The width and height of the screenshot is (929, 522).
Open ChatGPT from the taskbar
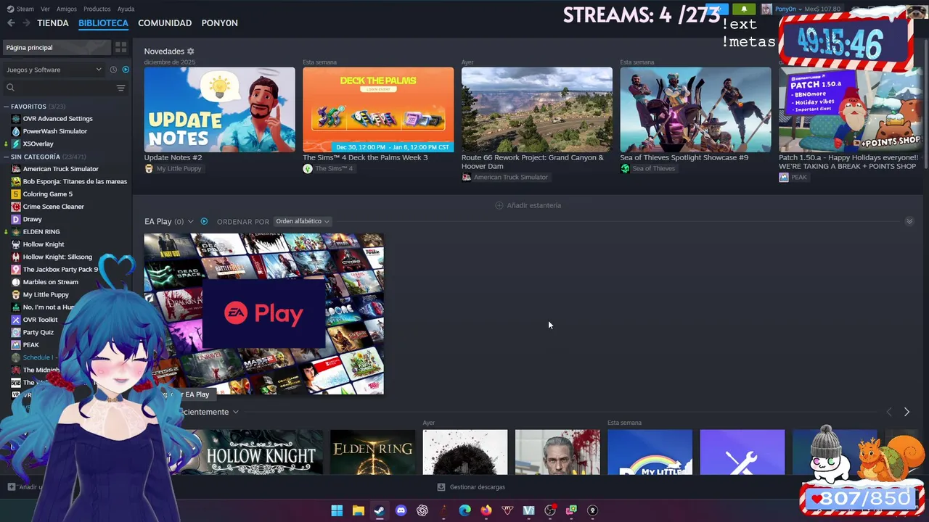422,510
